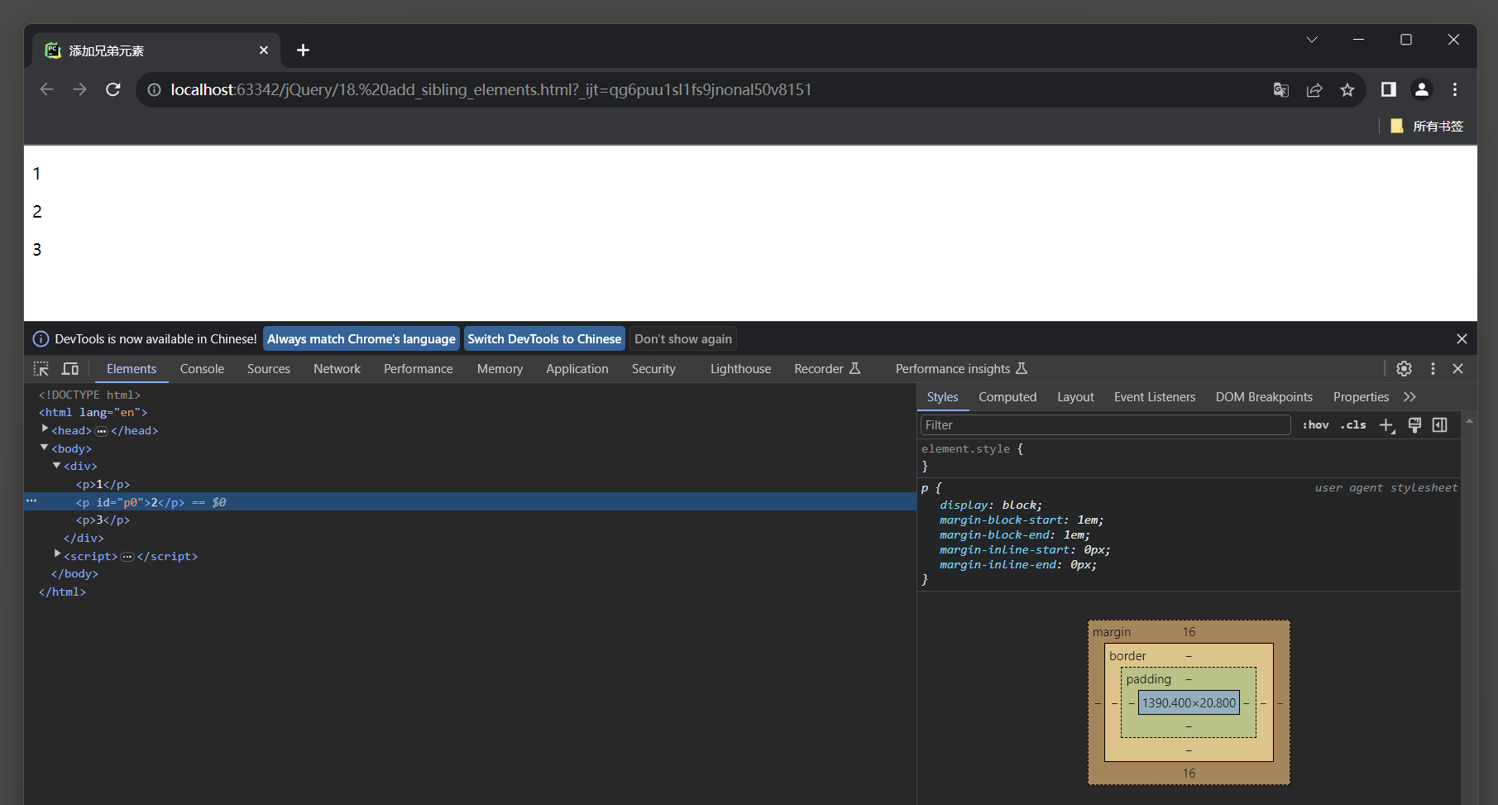Click the box model content size 1390.400×20.800
Screen dimensions: 1498x805
[1189, 703]
